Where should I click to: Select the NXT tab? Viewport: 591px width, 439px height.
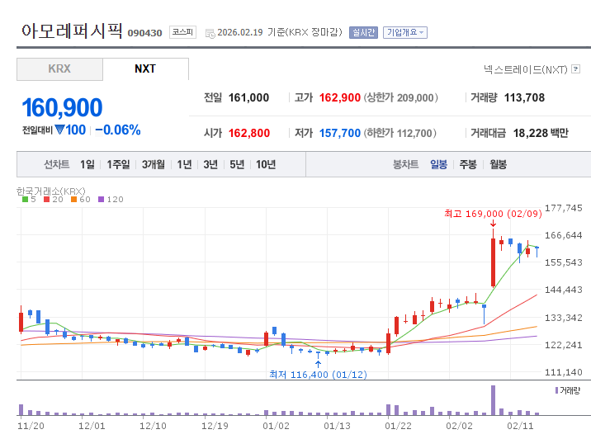point(145,69)
